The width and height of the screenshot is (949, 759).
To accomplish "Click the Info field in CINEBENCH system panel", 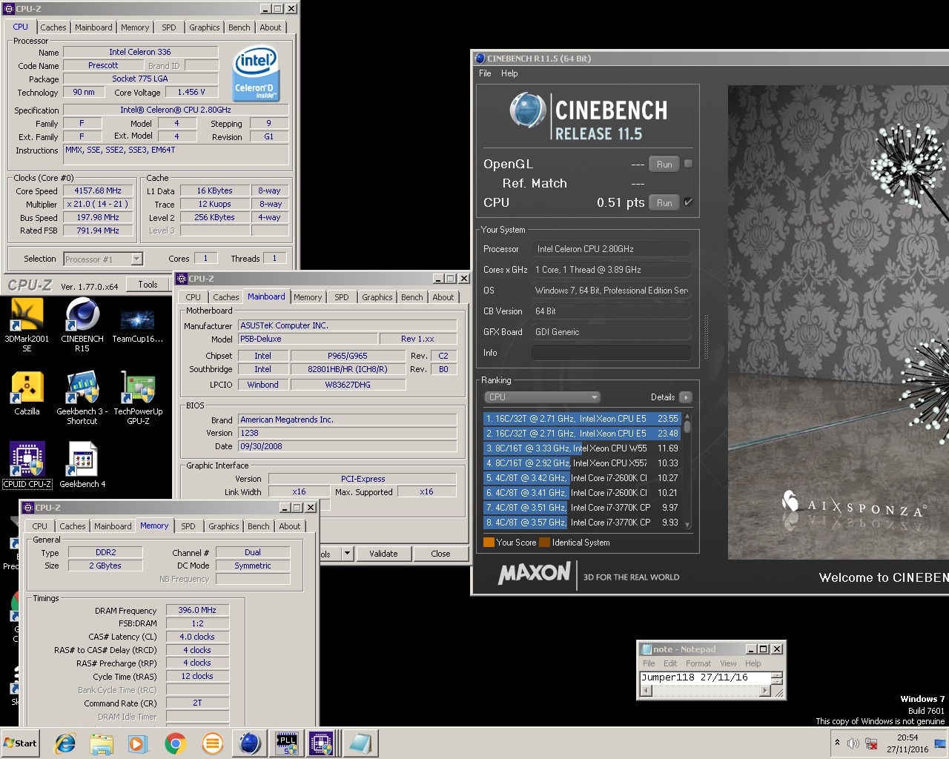I will pos(611,353).
